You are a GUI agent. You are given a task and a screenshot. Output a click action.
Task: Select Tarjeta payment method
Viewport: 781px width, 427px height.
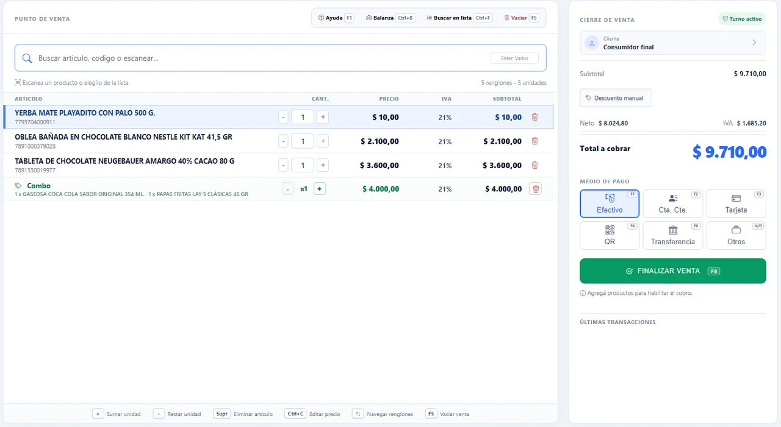736,203
